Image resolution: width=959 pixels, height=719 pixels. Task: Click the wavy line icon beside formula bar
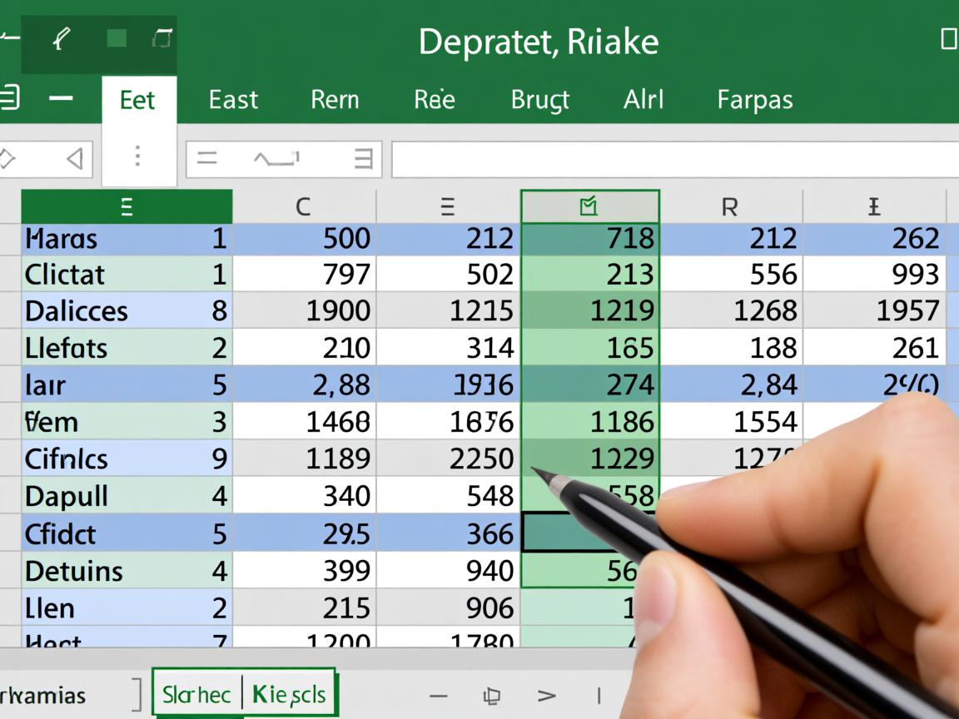pyautogui.click(x=276, y=159)
